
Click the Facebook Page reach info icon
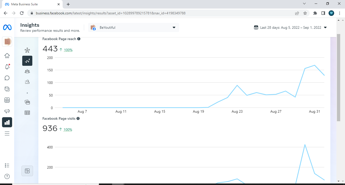[79, 39]
